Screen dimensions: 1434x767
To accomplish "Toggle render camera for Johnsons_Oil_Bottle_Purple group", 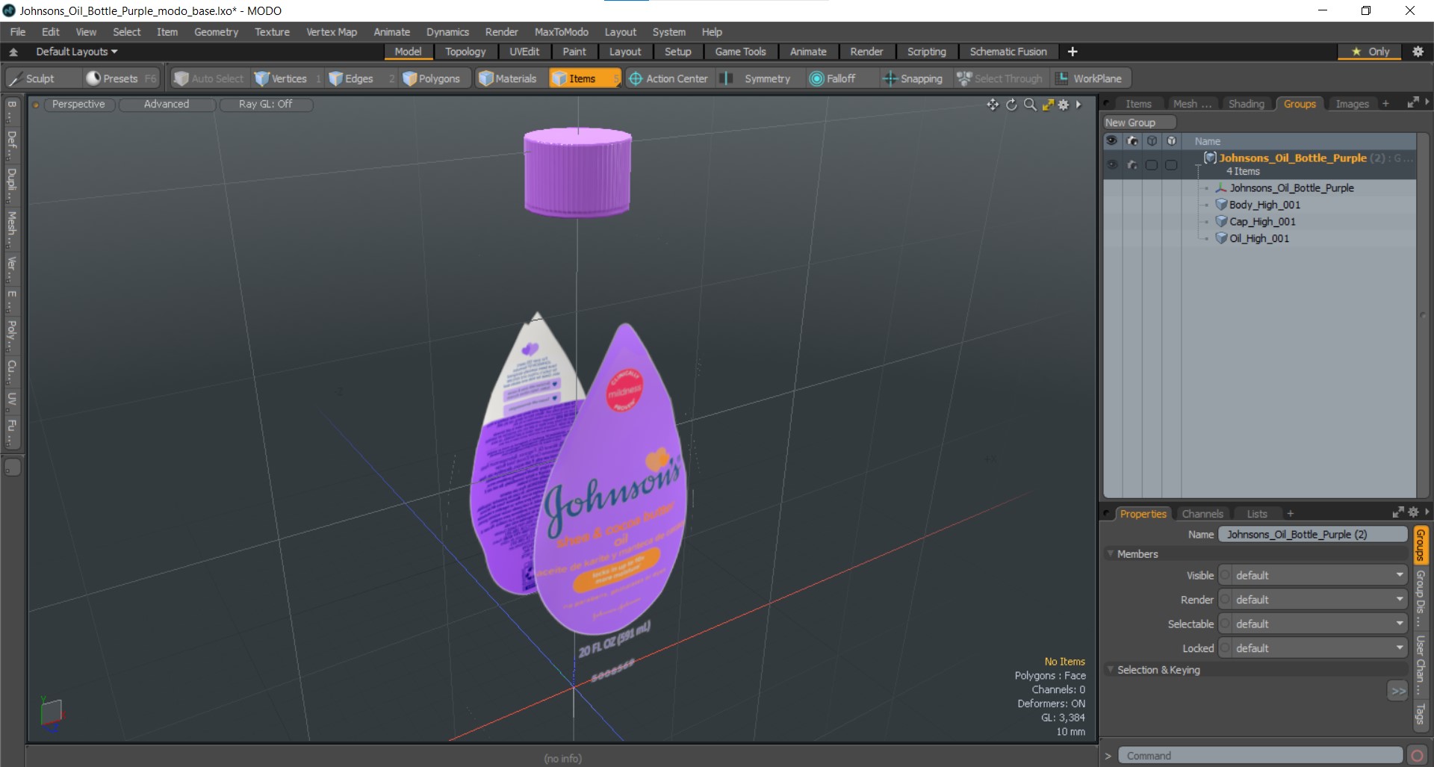I will pyautogui.click(x=1132, y=165).
